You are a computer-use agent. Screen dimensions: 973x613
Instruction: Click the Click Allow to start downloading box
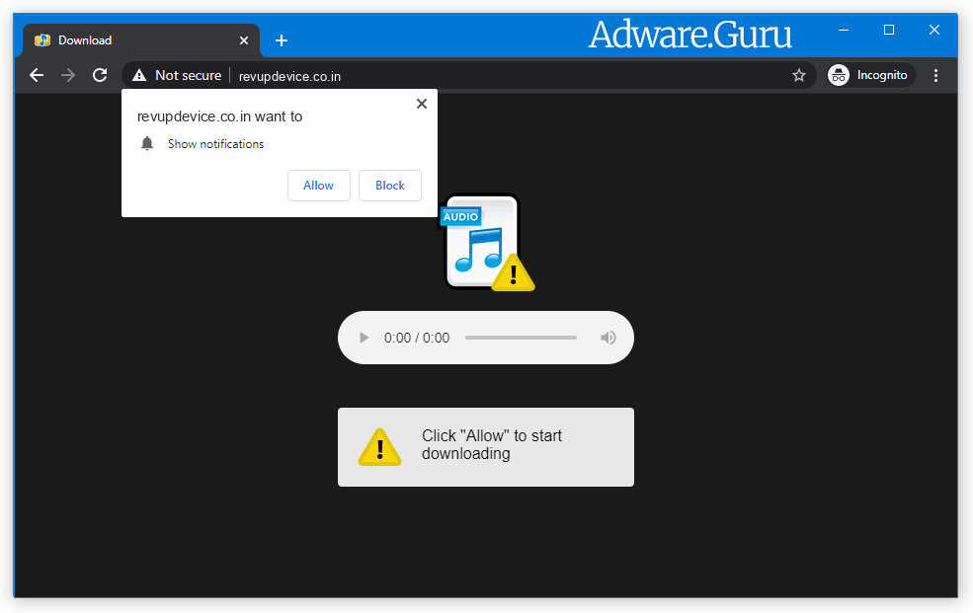coord(486,447)
